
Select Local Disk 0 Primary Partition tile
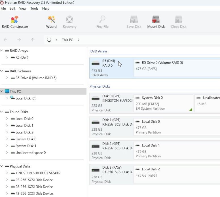point(177,127)
